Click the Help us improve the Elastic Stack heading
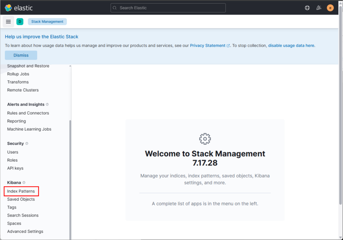This screenshot has height=240, width=343. click(42, 37)
